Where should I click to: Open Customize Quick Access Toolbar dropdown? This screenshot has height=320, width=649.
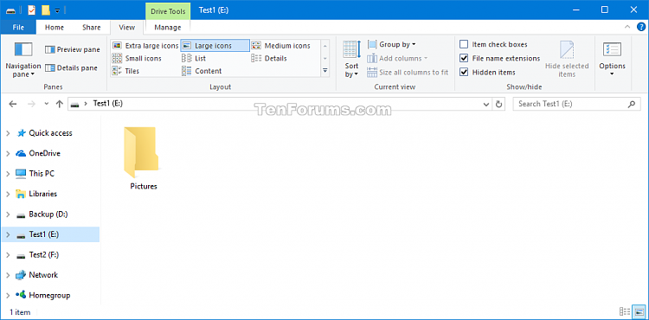(x=57, y=10)
